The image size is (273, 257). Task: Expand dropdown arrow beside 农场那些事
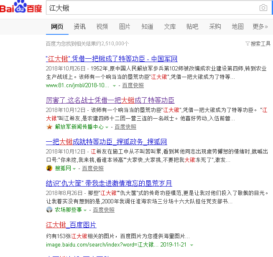[85, 210]
